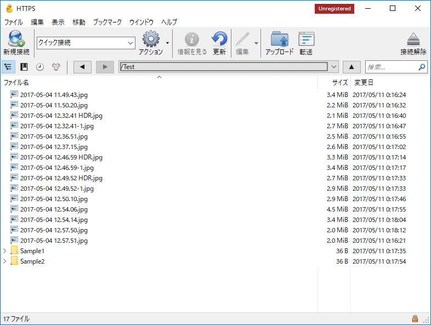The width and height of the screenshot is (431, 325).
Task: Click the image icon of 2017-05-04 12.54.06.jpg
Action: (14, 209)
